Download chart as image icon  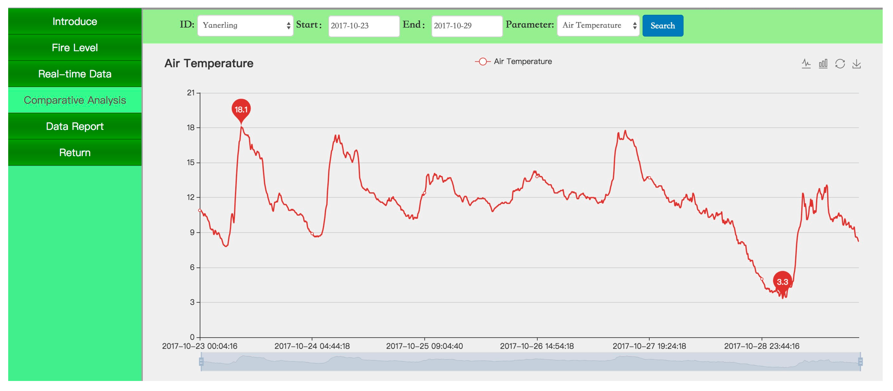pos(856,63)
